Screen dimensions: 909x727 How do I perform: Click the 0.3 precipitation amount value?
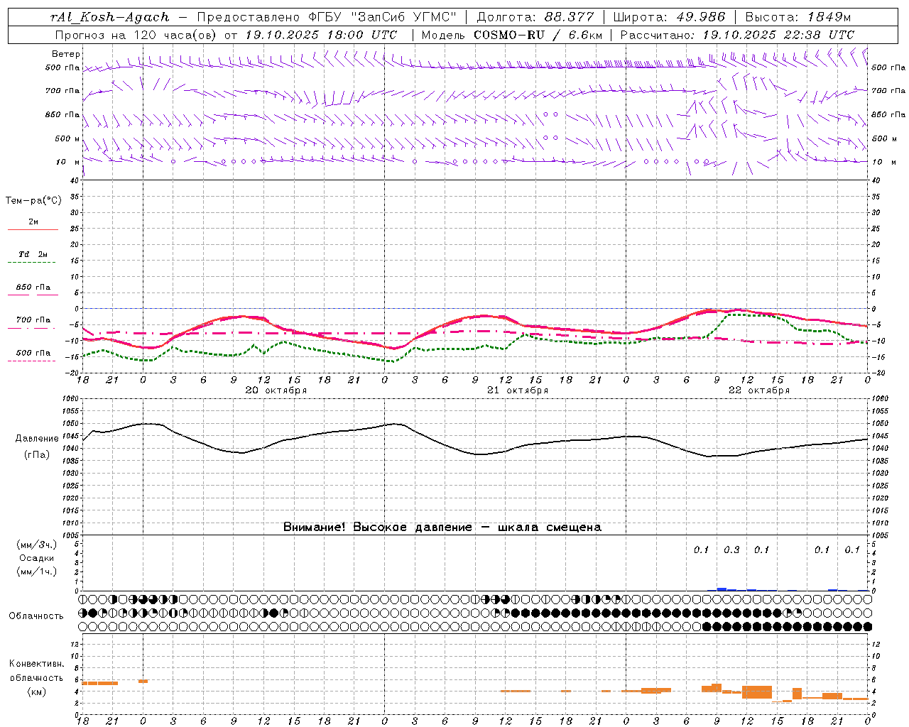(731, 550)
